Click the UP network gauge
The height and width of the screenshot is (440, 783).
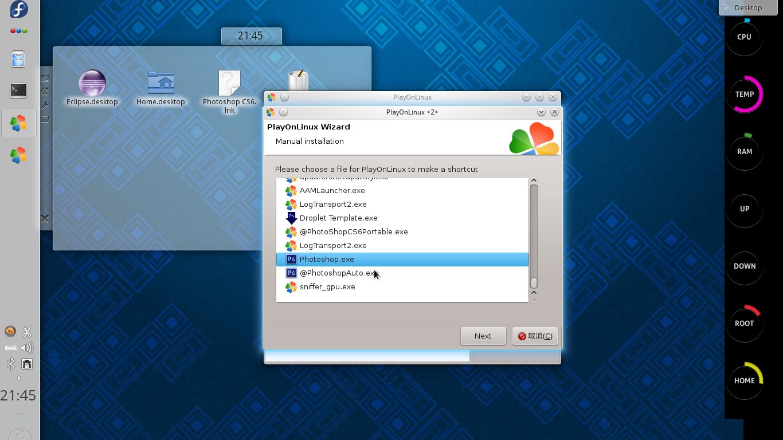point(744,209)
